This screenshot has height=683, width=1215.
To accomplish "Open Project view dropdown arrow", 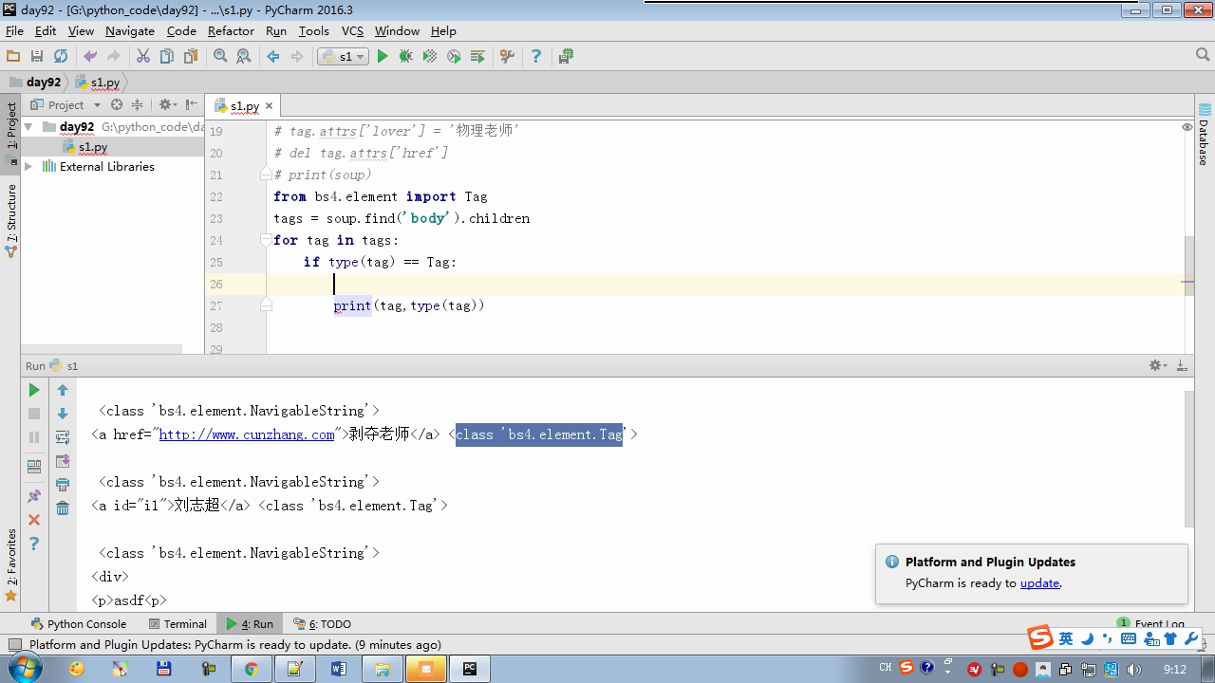I will [97, 105].
